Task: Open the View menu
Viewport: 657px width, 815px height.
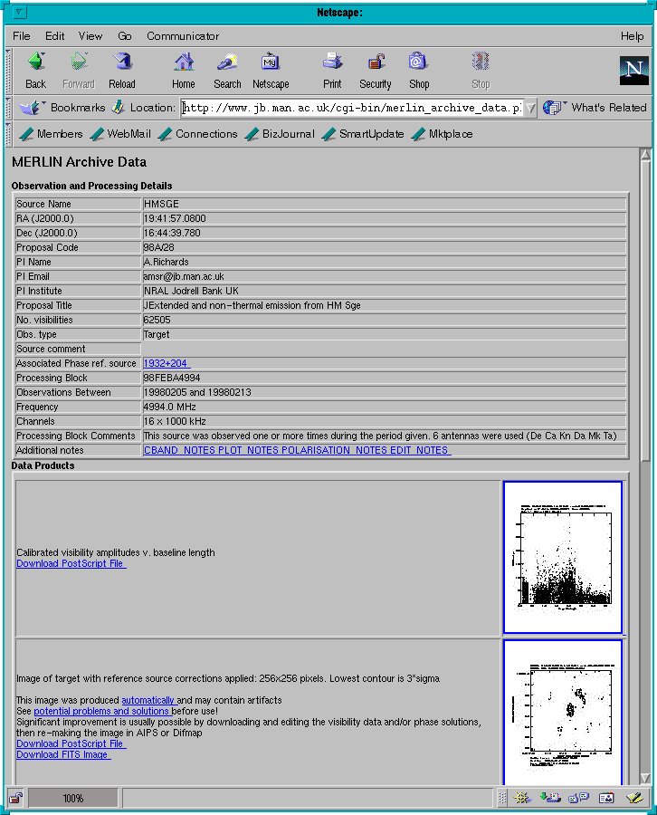Action: (90, 36)
